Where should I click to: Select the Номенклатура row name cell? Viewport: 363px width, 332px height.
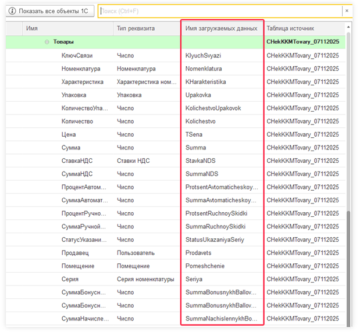point(81,69)
